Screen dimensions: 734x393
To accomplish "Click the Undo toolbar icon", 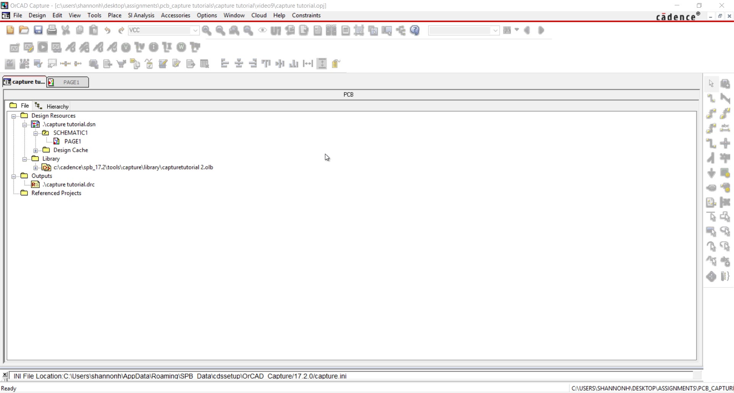I will [x=107, y=30].
